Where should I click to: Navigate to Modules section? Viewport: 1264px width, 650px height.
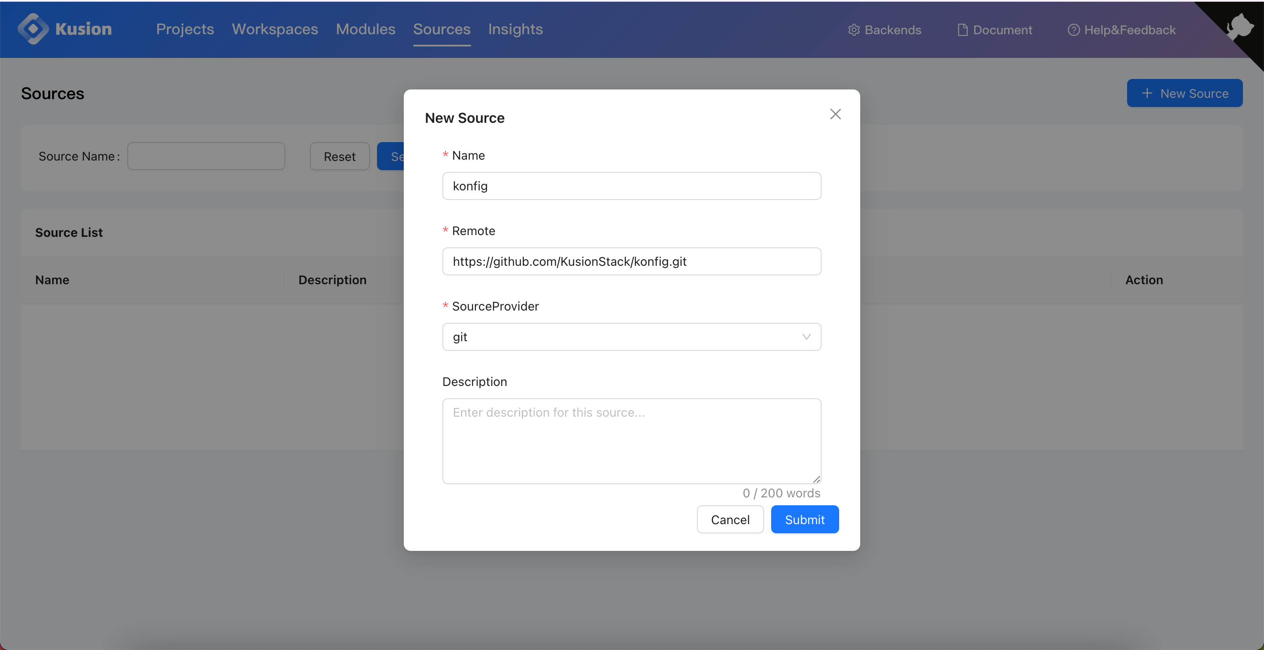tap(366, 28)
